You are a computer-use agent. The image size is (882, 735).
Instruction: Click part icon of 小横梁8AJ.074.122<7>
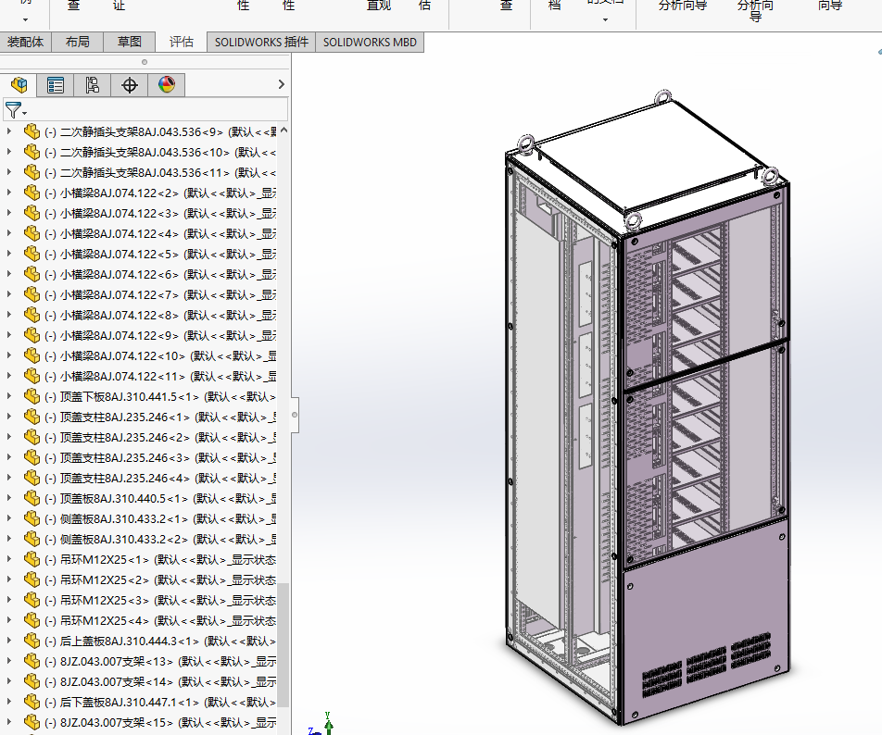tap(32, 294)
